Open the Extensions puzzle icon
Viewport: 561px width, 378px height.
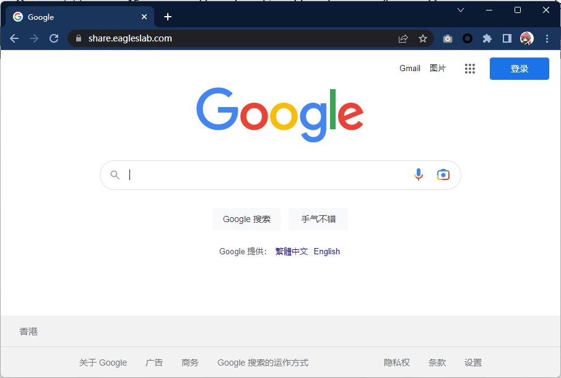point(487,38)
